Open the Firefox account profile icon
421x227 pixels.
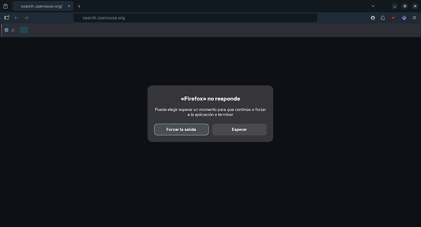[x=373, y=18]
